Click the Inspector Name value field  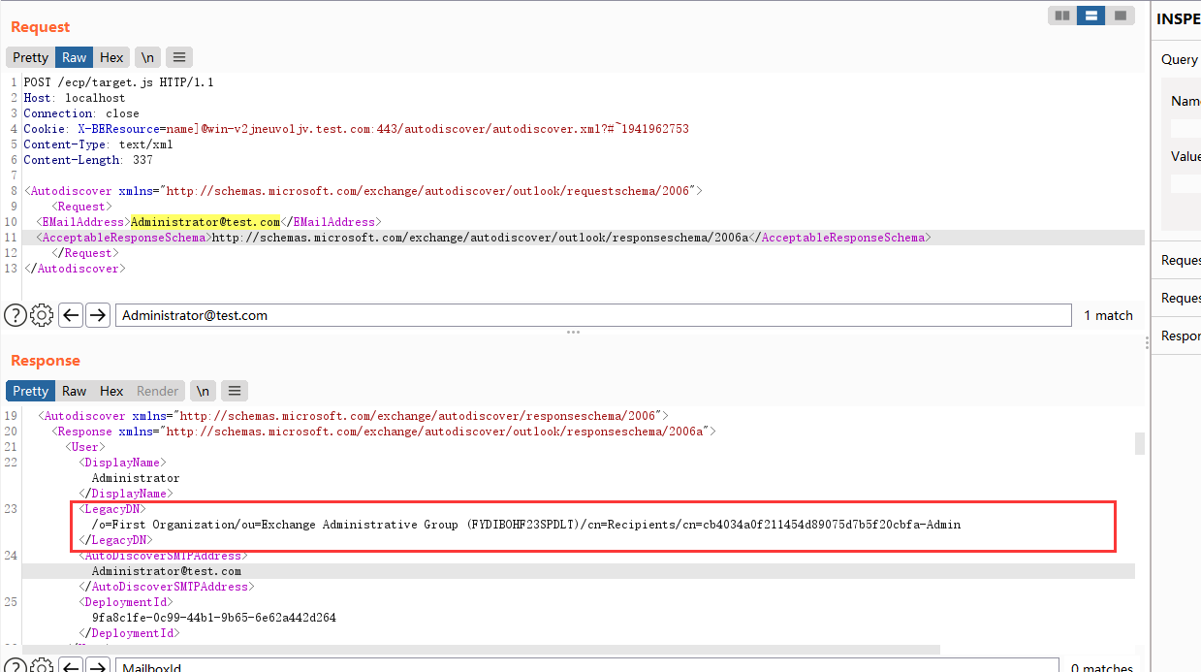coord(1185,128)
